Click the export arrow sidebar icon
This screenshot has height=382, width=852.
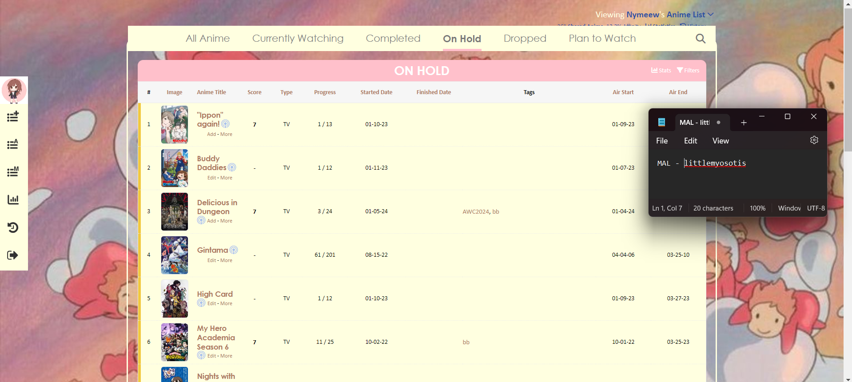point(13,255)
